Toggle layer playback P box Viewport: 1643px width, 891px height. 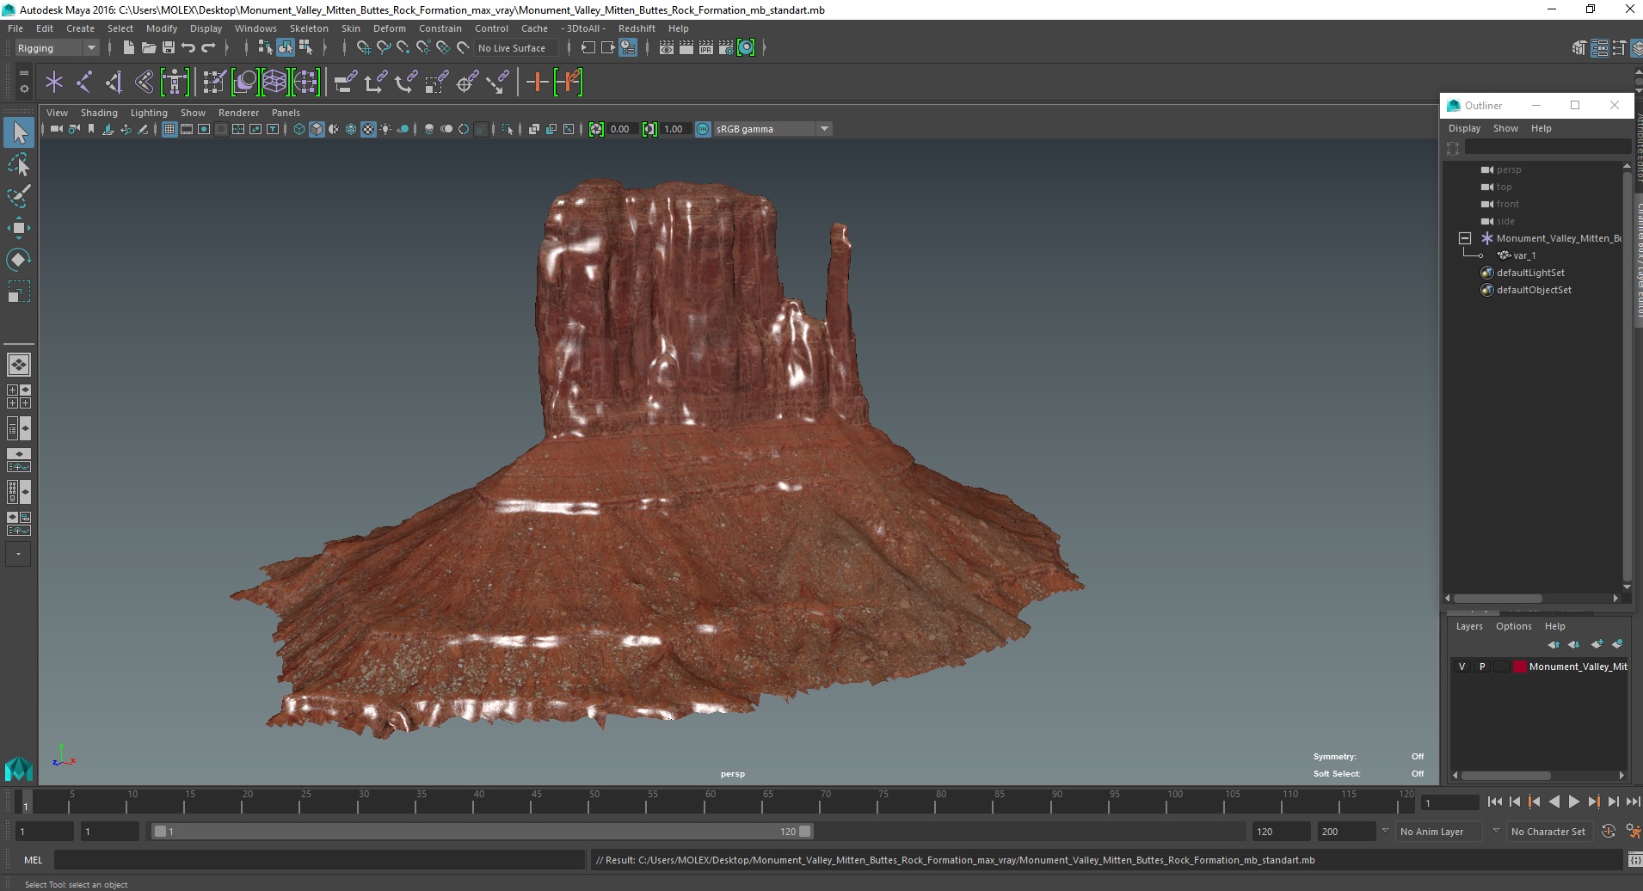click(x=1481, y=667)
